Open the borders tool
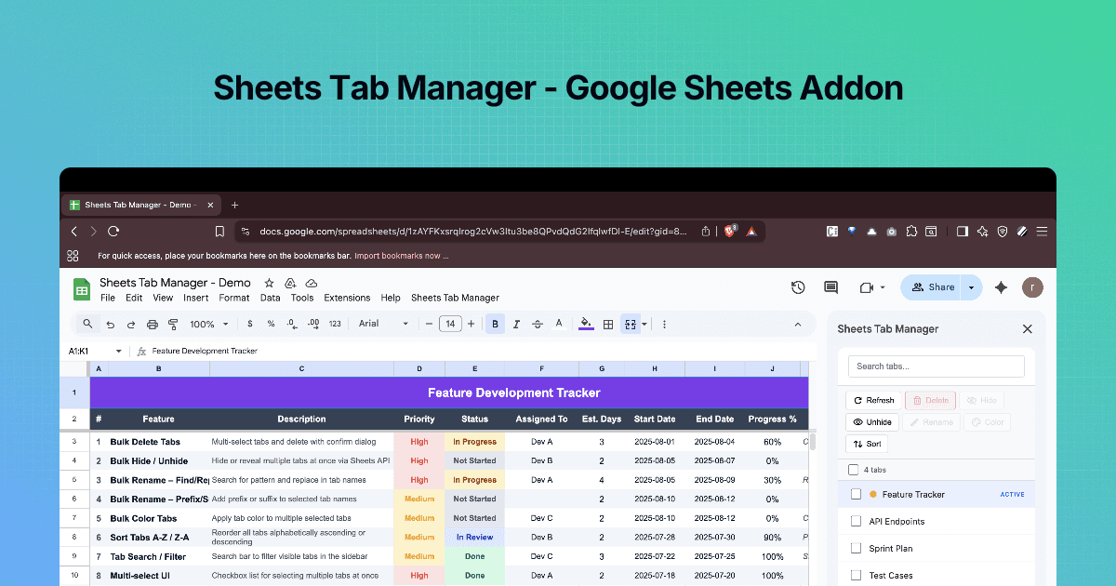This screenshot has height=586, width=1116. (608, 325)
